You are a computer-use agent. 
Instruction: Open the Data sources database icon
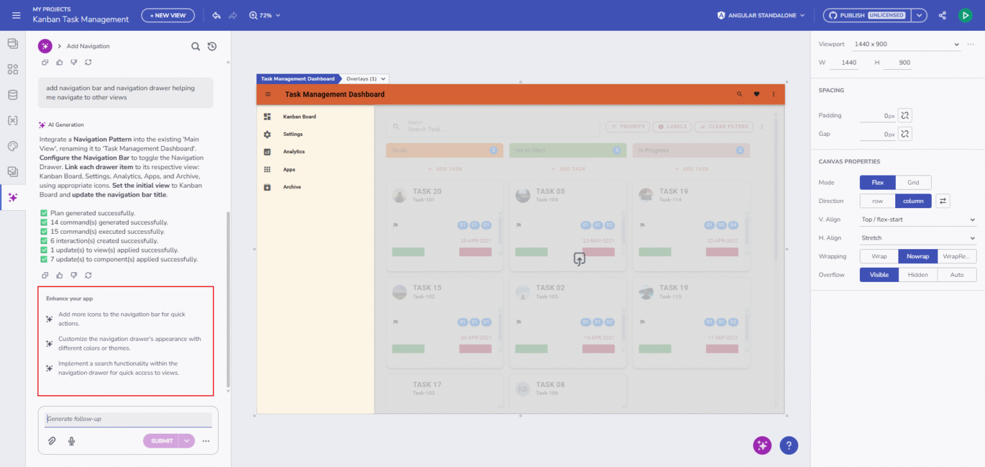(x=13, y=95)
